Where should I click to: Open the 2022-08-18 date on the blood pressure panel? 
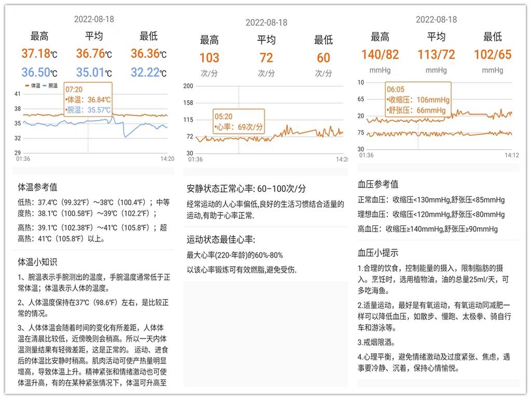437,19
